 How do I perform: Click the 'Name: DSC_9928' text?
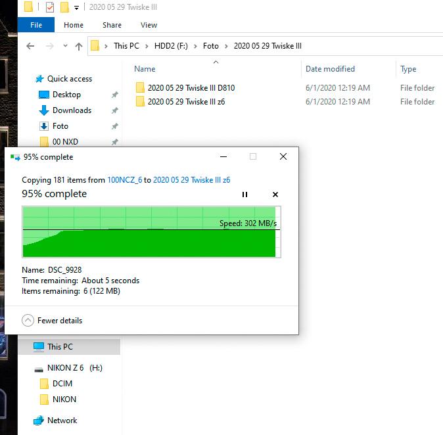pyautogui.click(x=52, y=270)
